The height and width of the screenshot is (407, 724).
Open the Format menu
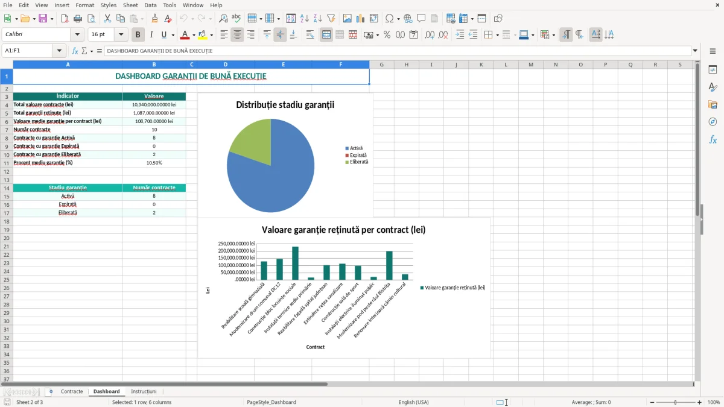point(85,5)
